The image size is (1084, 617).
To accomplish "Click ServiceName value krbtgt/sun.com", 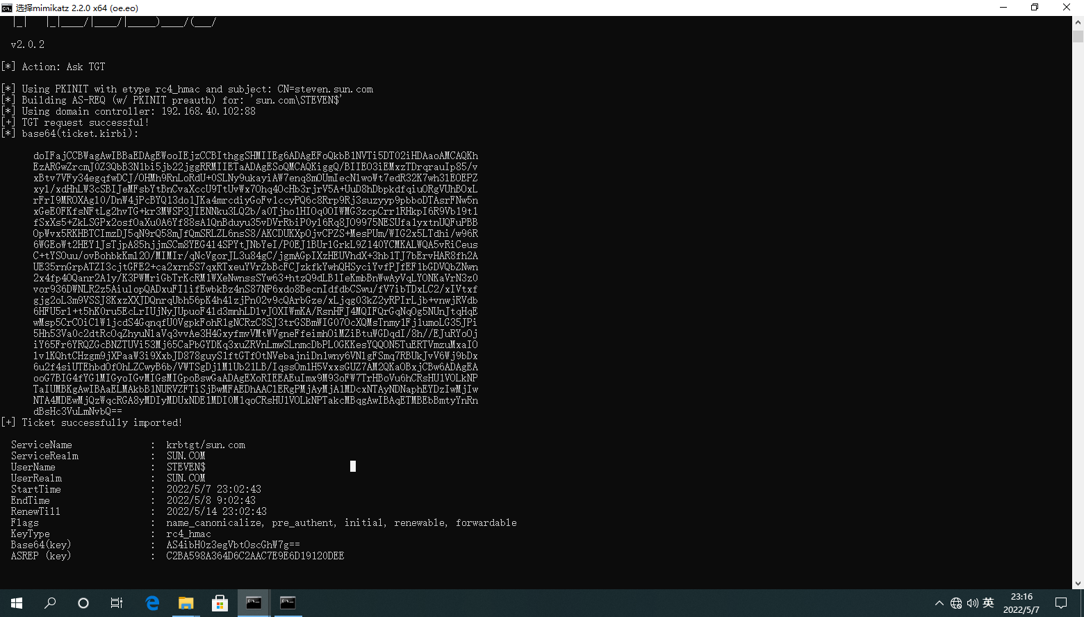I will click(206, 445).
